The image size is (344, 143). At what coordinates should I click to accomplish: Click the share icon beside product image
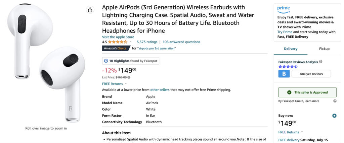90,10
